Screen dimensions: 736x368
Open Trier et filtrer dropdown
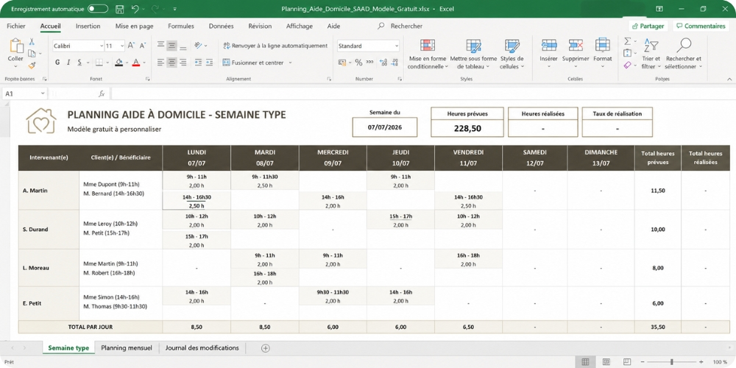pos(651,54)
